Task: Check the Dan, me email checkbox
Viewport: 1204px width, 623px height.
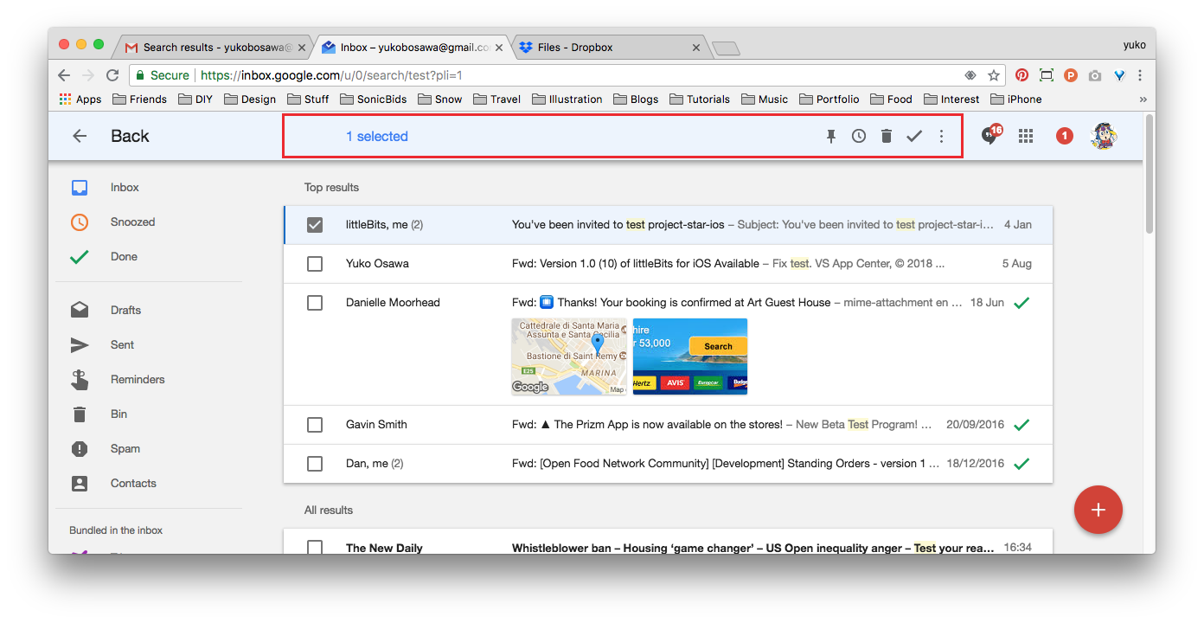Action: 315,464
